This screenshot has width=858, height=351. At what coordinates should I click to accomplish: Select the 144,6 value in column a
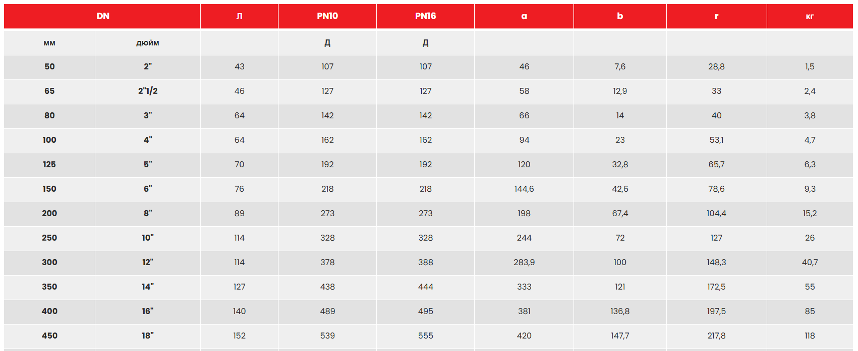coord(524,189)
